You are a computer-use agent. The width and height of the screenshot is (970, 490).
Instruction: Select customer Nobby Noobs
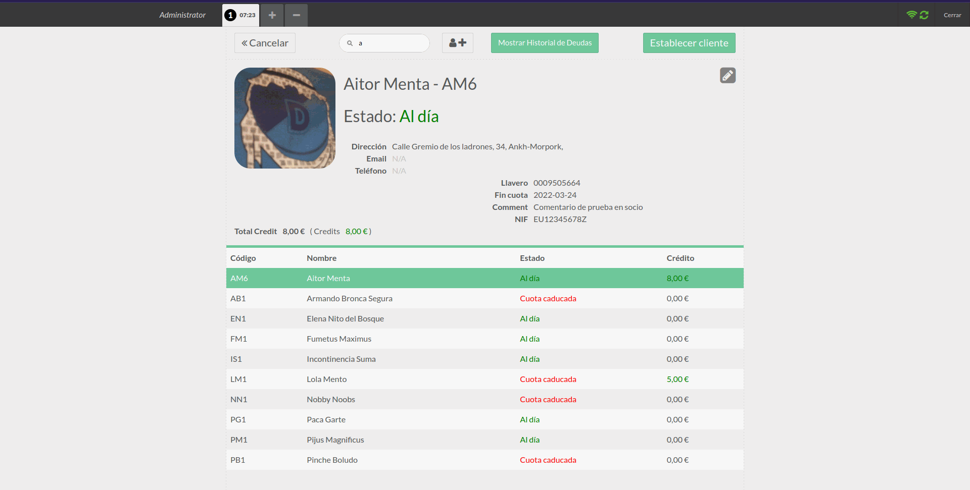pyautogui.click(x=485, y=399)
